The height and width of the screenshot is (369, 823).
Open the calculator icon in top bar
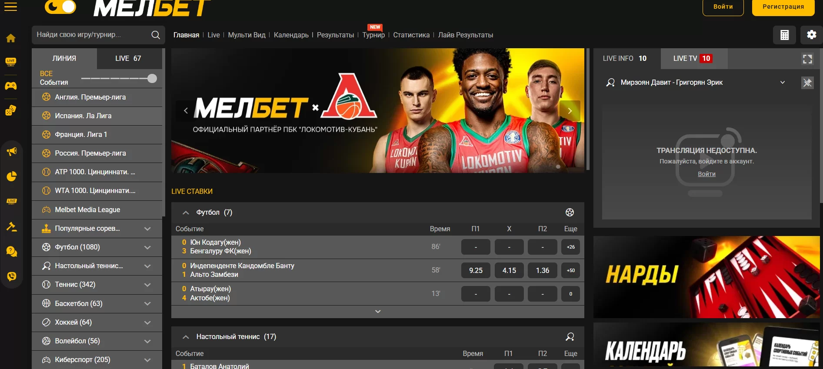784,35
